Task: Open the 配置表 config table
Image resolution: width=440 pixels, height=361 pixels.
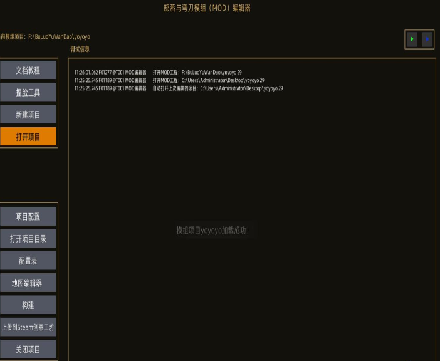Action: (28, 261)
